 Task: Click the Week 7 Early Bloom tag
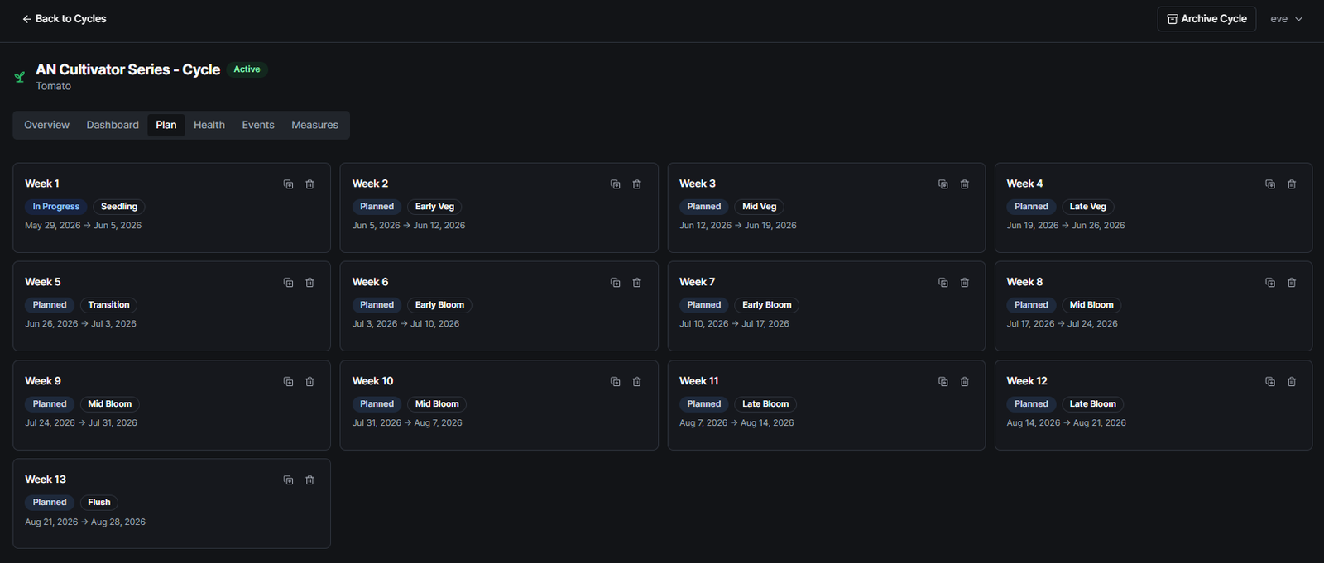(x=766, y=305)
